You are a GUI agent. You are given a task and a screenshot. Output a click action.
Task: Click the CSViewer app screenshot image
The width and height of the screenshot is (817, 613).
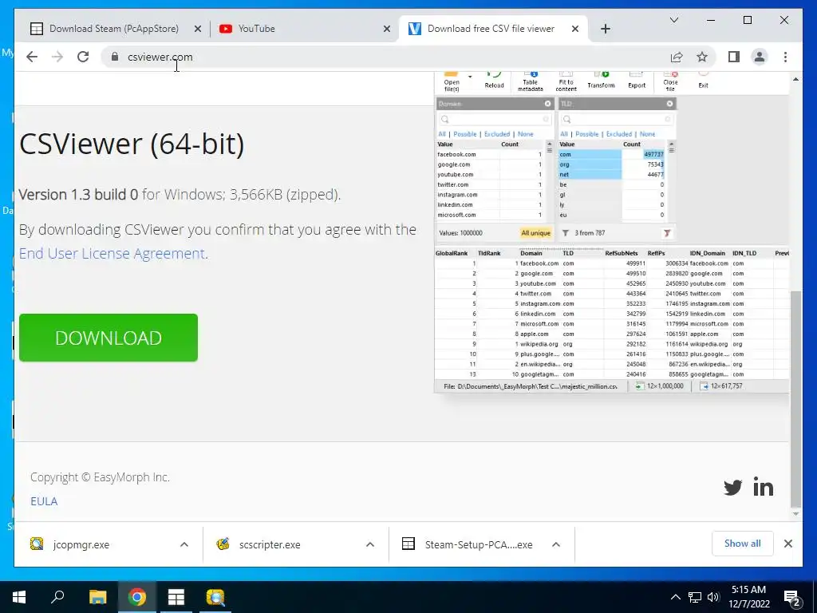click(x=612, y=232)
